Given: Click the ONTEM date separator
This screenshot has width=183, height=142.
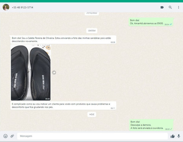Looking at the screenshot, I should tap(92, 31).
